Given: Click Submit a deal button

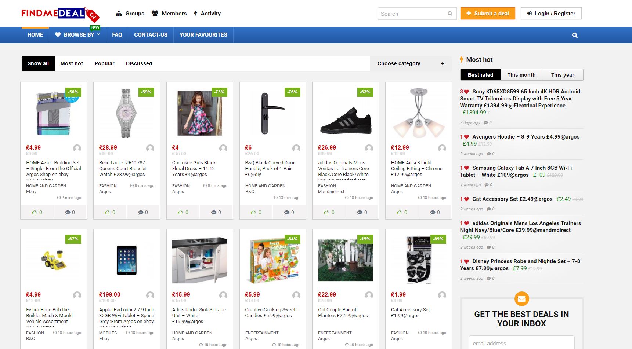Looking at the screenshot, I should pyautogui.click(x=488, y=14).
